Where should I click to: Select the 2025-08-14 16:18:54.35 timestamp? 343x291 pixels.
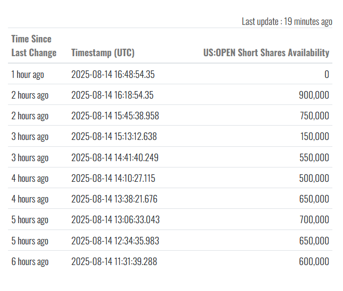(x=113, y=95)
